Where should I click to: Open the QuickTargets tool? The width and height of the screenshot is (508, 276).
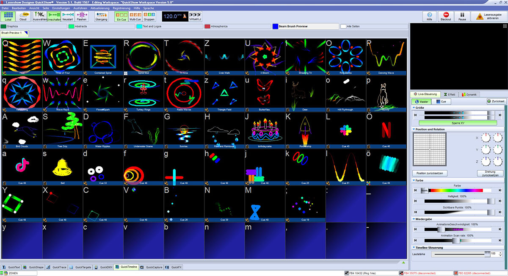(81, 267)
